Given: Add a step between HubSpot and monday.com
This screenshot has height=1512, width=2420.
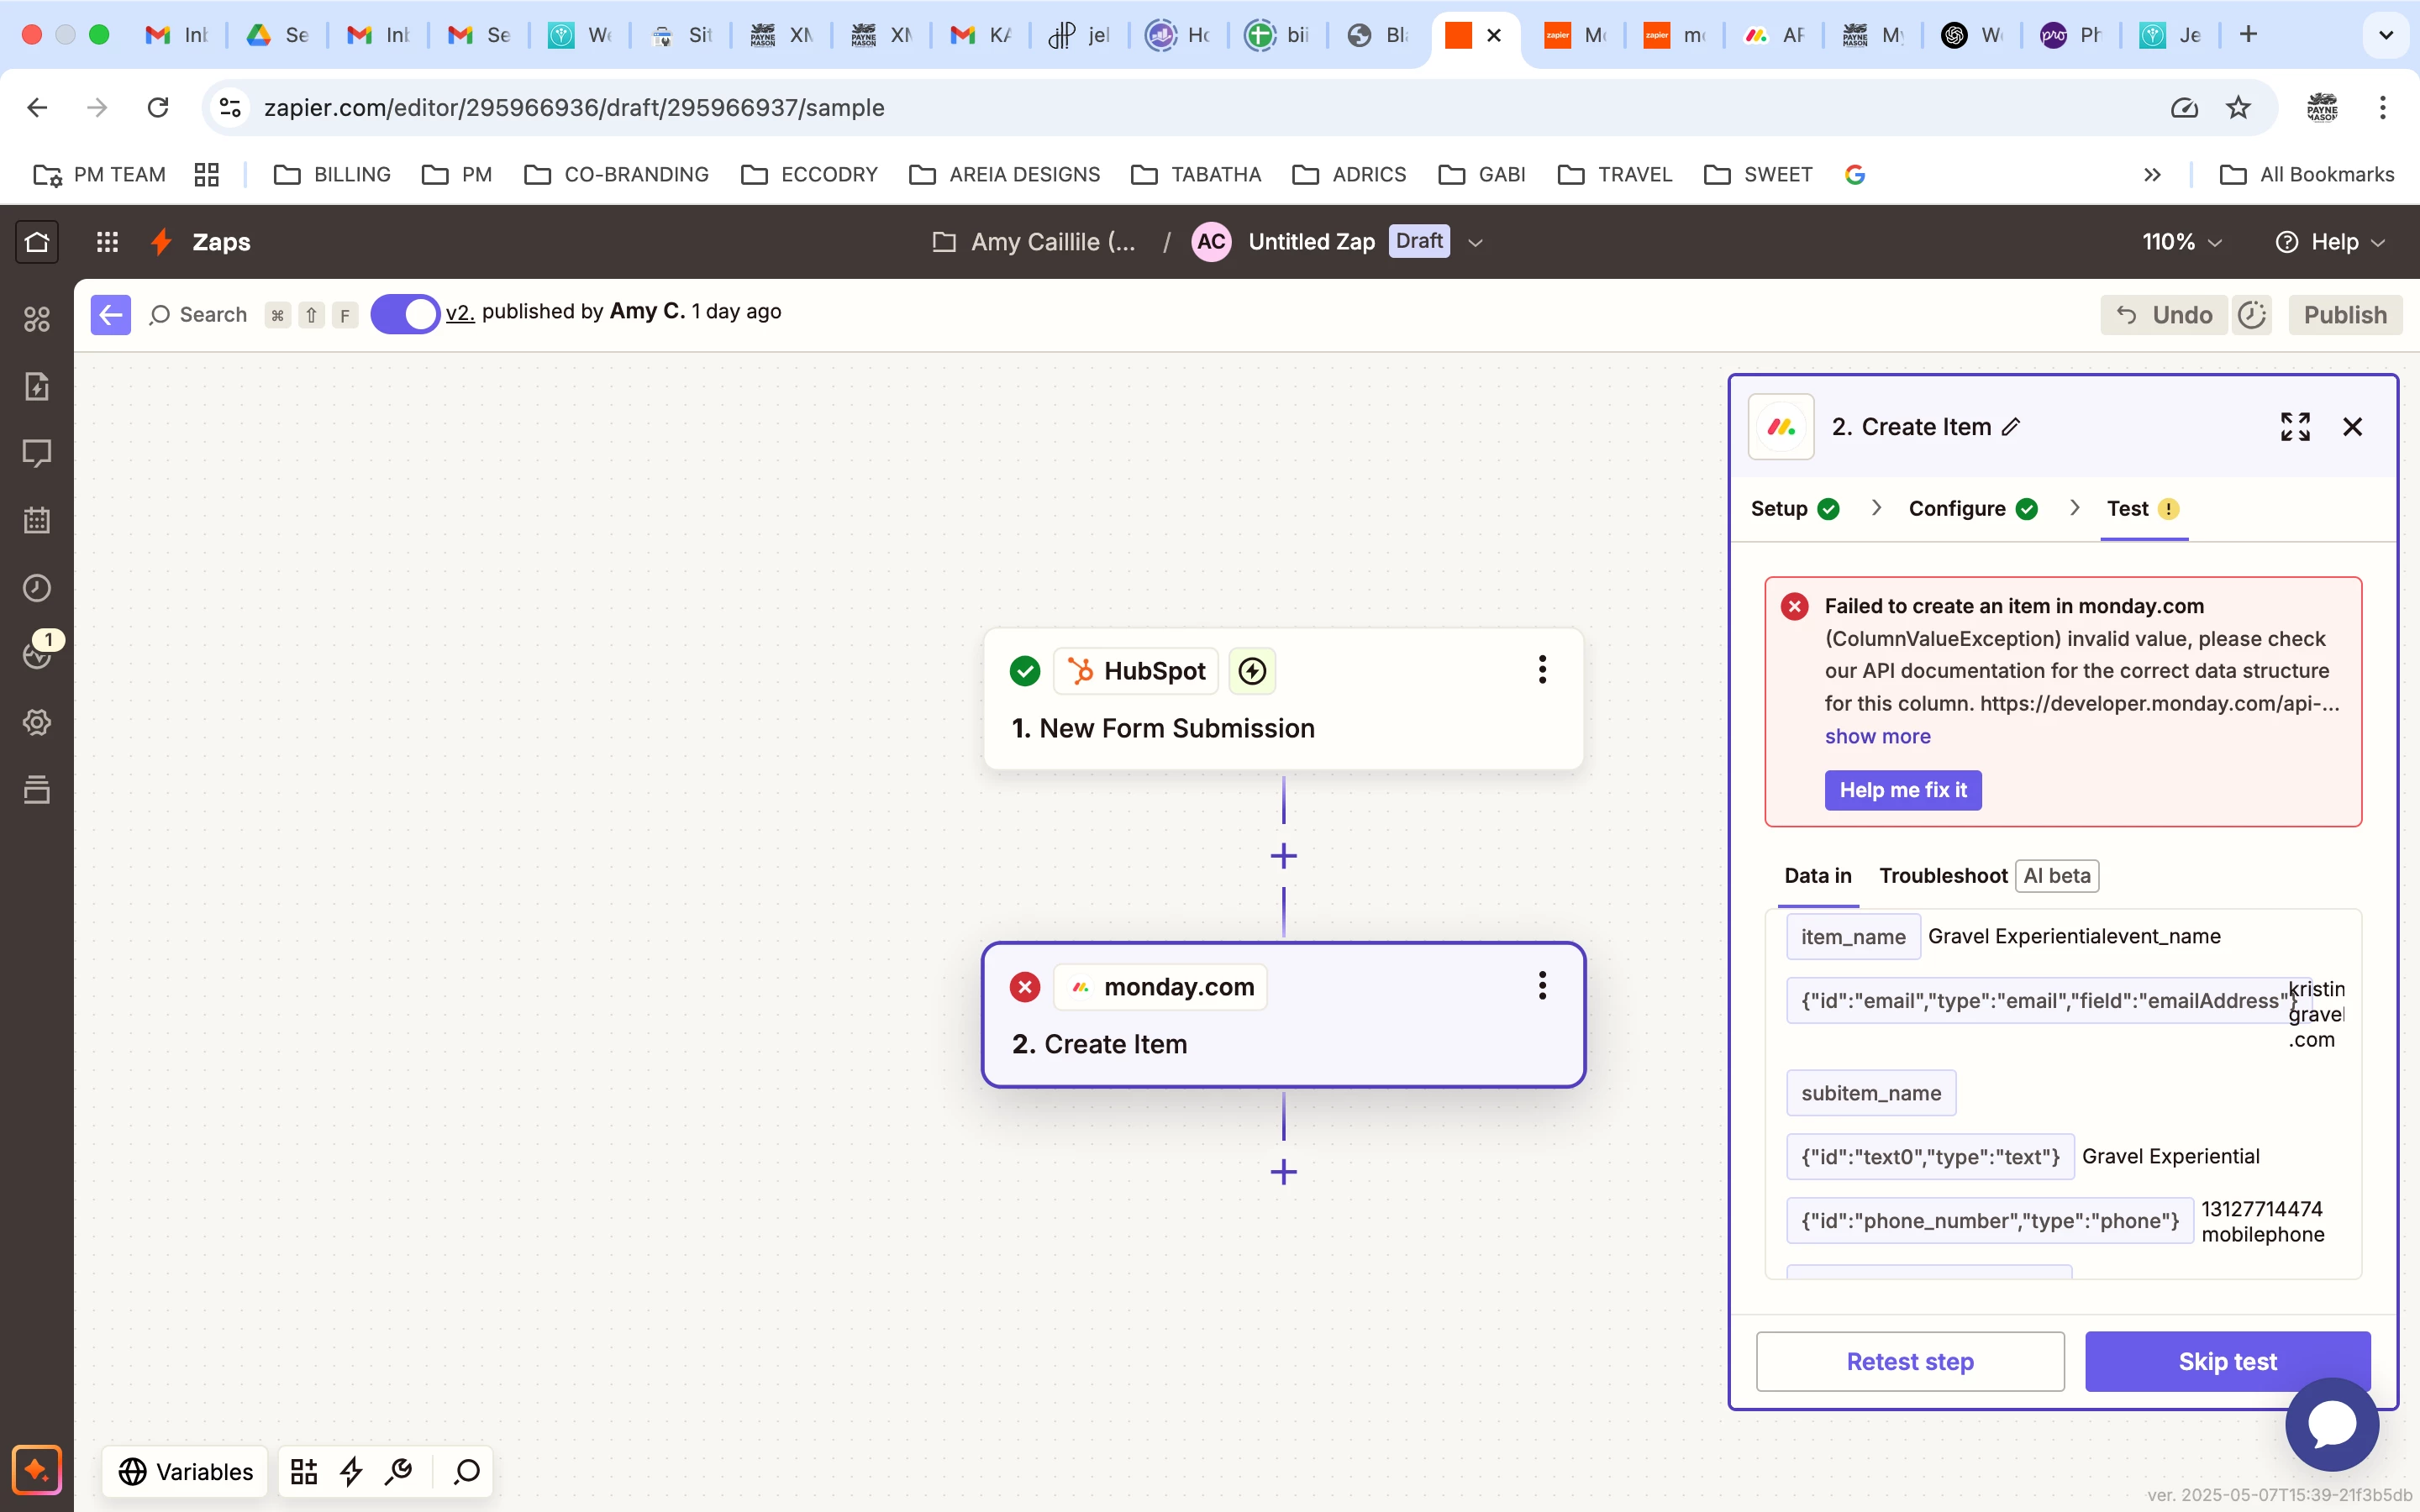Looking at the screenshot, I should pos(1284,856).
